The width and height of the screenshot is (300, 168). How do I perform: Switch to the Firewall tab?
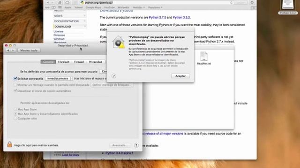(79, 62)
